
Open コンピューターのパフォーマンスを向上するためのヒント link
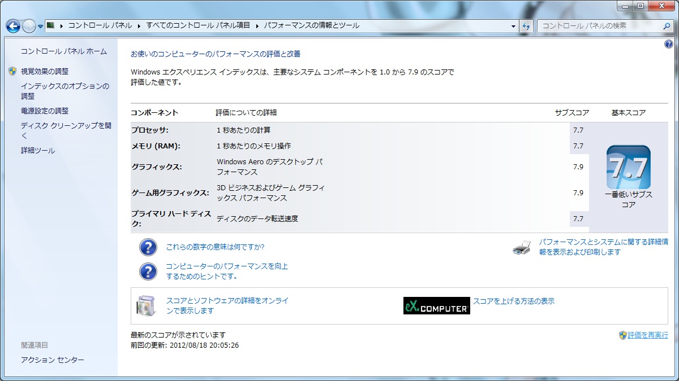coord(227,271)
